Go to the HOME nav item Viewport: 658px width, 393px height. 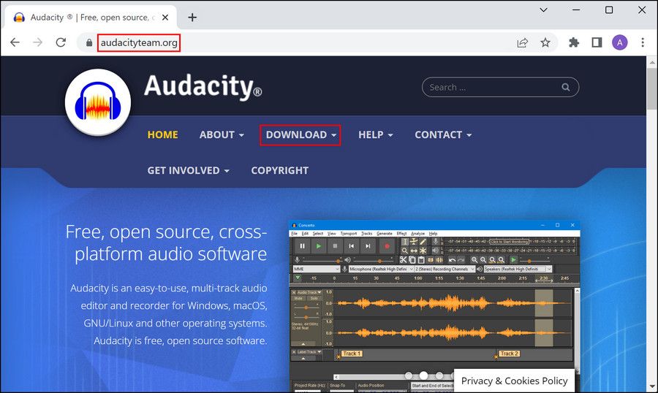pos(163,134)
